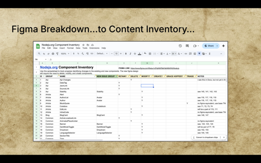Image resolution: width=261 pixels, height=163 pixels.
Task: Open the Default font dropdown
Action: tap(102, 53)
